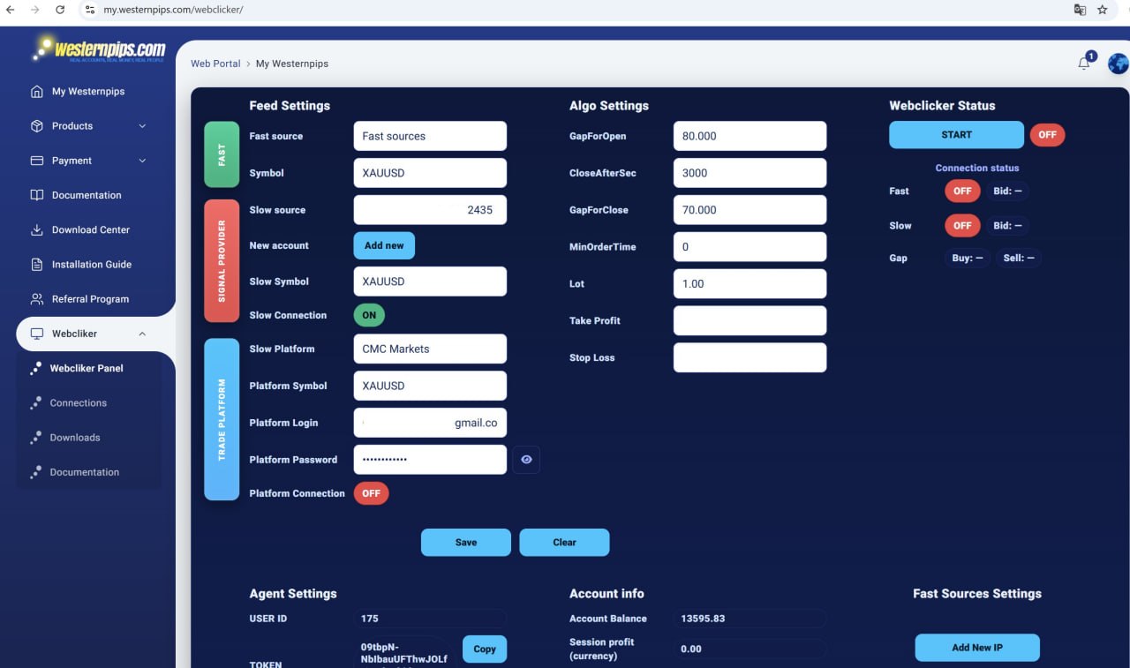Open notifications bell icon
The width and height of the screenshot is (1130, 668).
[1084, 63]
